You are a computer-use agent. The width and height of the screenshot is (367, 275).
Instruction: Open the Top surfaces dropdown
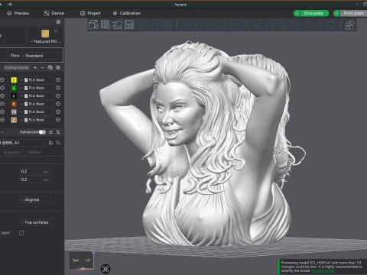[x=35, y=222]
